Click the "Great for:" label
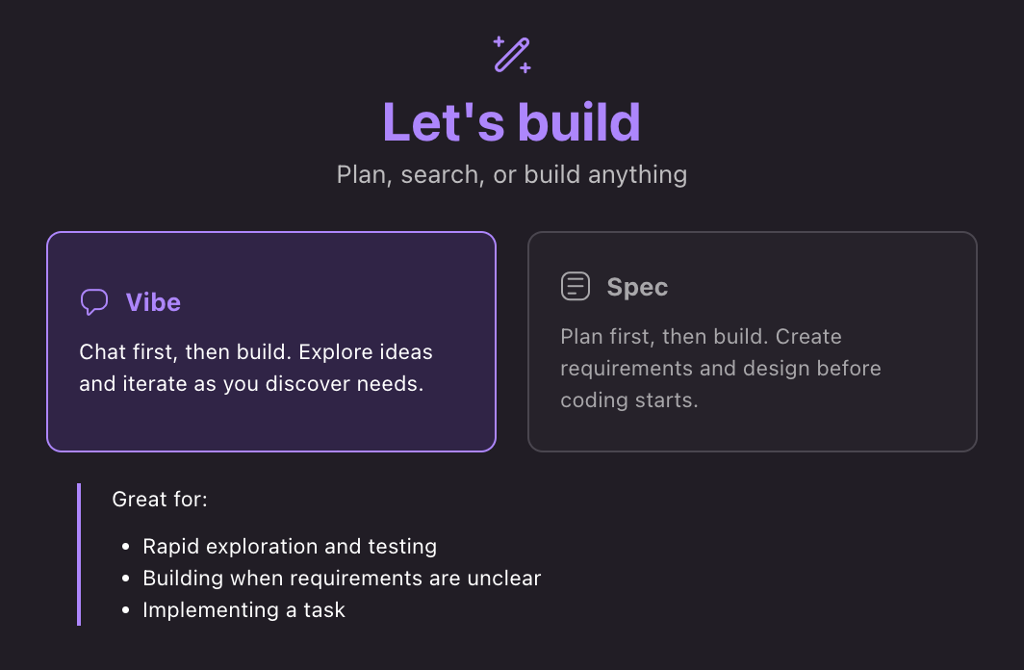This screenshot has height=670, width=1024. click(160, 500)
